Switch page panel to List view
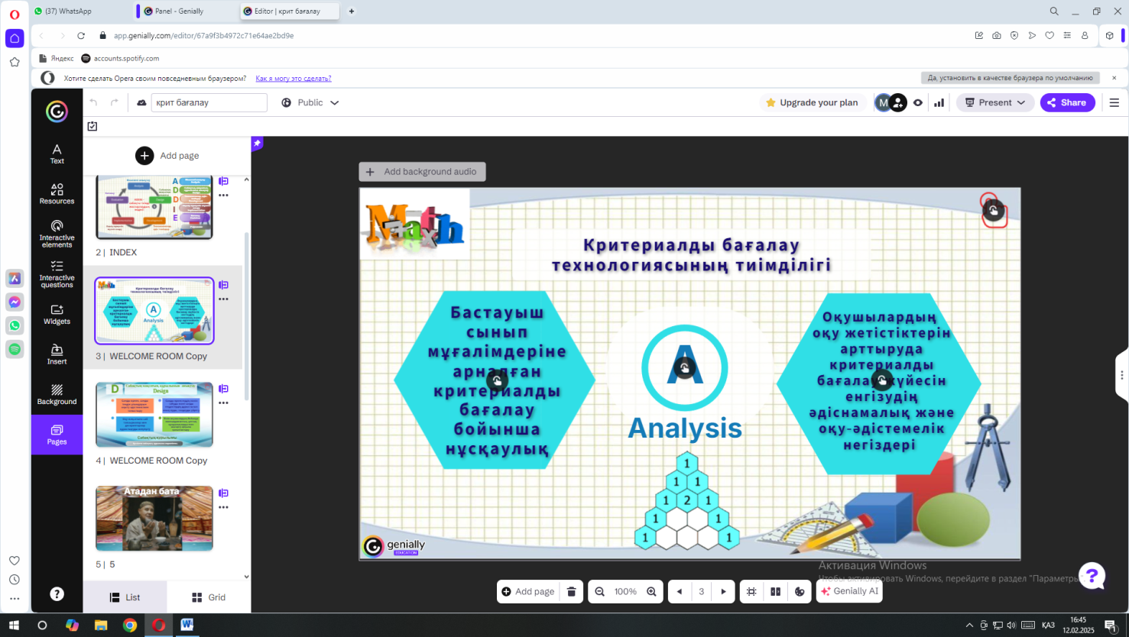Screen dimensions: 1129x637 tap(125, 597)
